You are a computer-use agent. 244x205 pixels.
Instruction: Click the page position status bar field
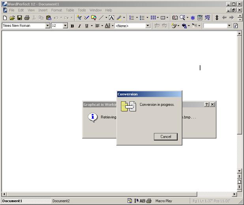click(211, 201)
